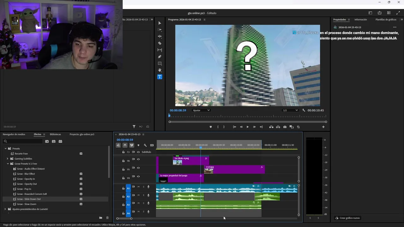The height and width of the screenshot is (227, 404).
Task: Choose the Ripple Edit tool
Action: pos(160,36)
